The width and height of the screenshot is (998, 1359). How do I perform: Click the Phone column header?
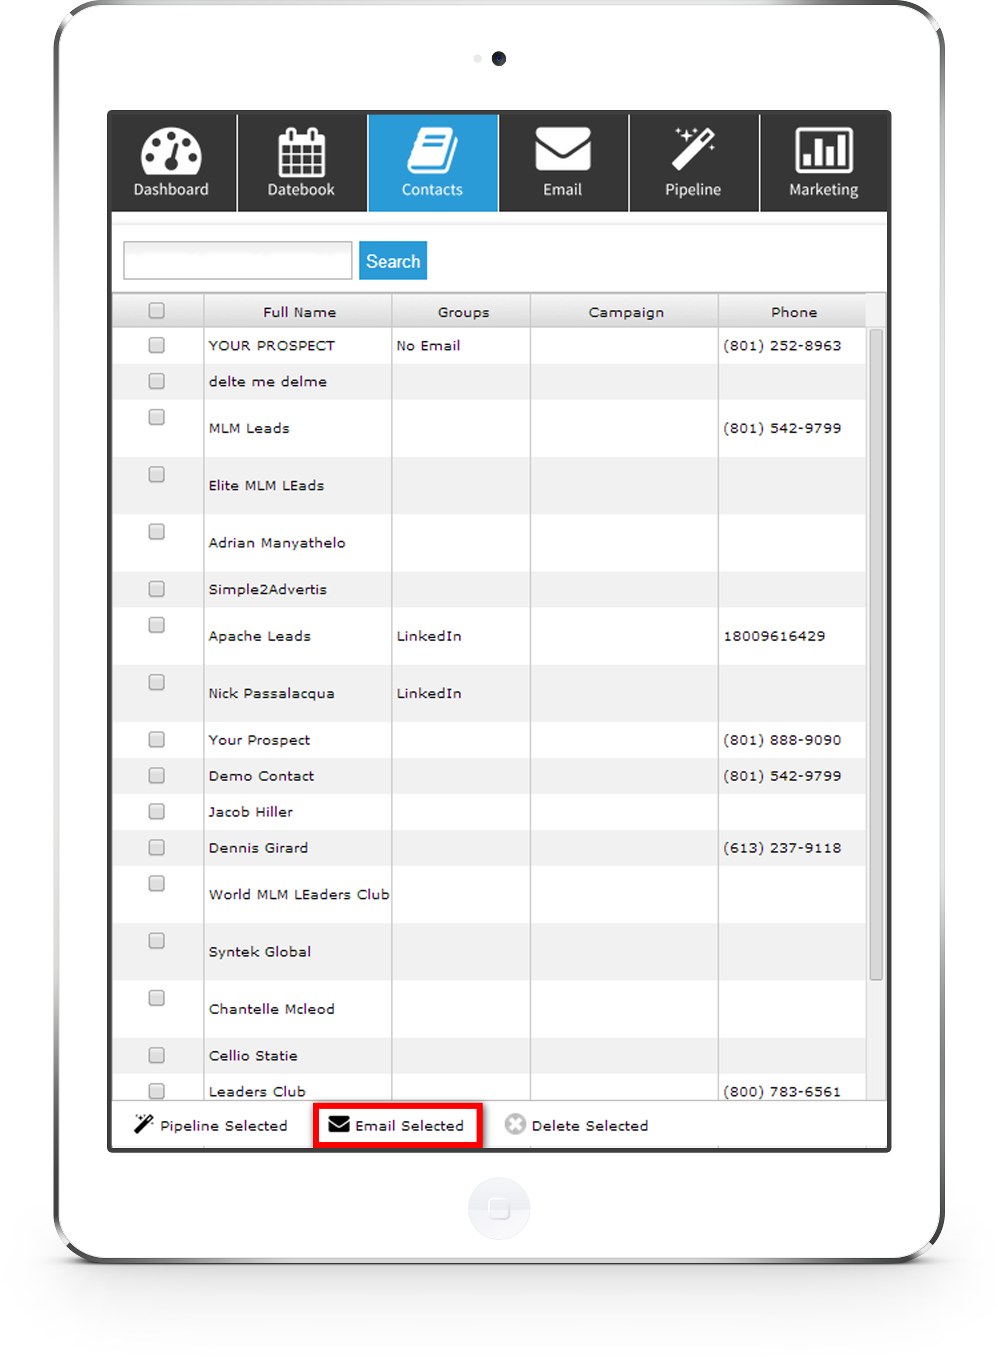pyautogui.click(x=793, y=312)
